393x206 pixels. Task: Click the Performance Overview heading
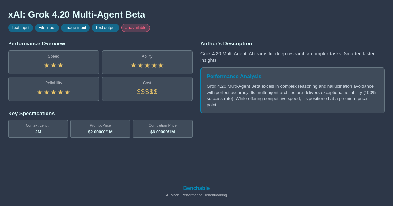click(x=37, y=44)
